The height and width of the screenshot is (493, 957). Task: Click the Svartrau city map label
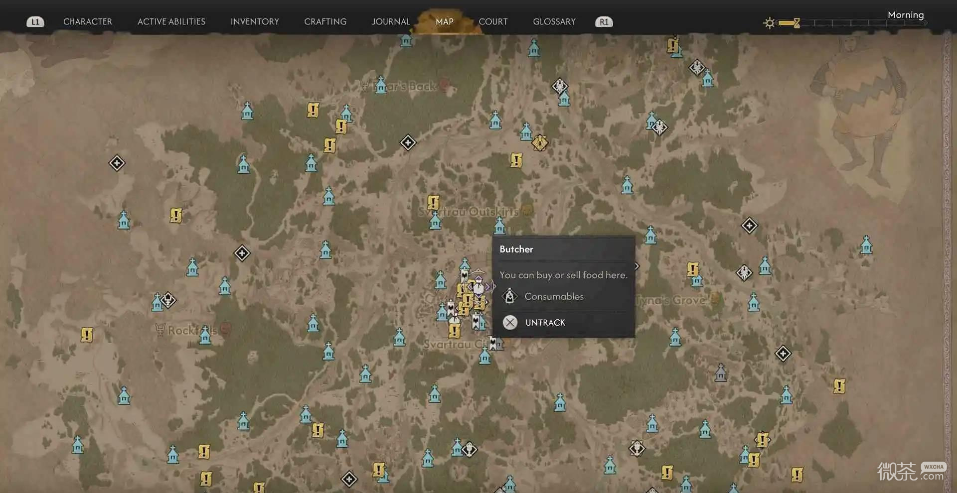[455, 344]
